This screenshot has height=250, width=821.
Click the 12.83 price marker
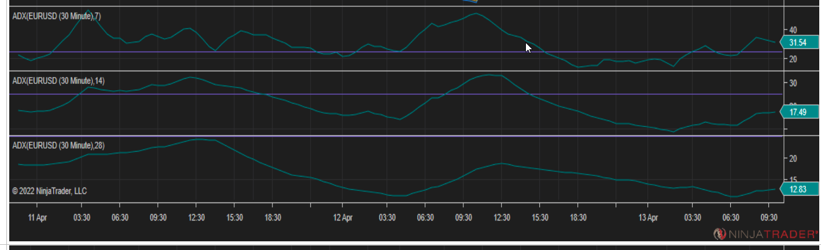click(800, 189)
